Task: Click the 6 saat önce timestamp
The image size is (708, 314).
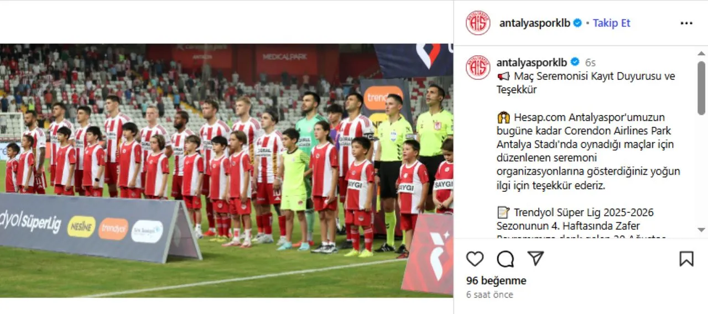Action: 490,295
